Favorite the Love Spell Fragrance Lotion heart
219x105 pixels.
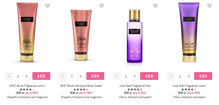209,6
